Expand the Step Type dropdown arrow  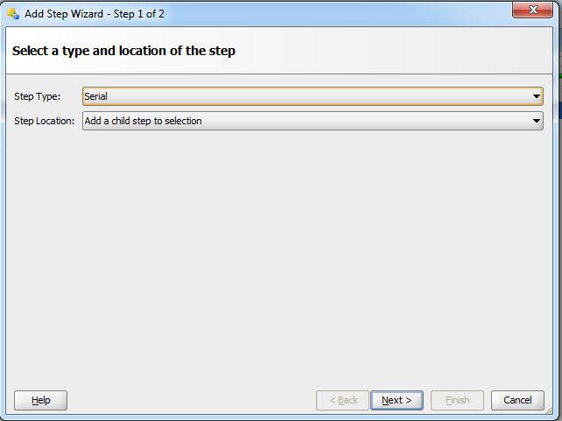(537, 96)
